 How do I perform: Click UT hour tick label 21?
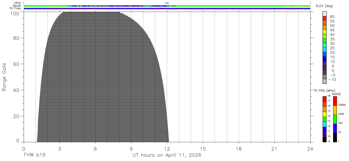point(275,149)
